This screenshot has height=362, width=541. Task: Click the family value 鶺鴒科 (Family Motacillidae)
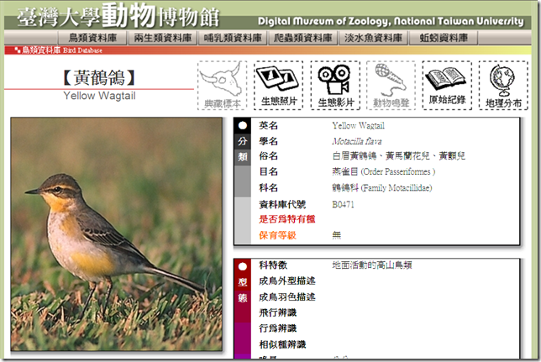click(x=382, y=188)
